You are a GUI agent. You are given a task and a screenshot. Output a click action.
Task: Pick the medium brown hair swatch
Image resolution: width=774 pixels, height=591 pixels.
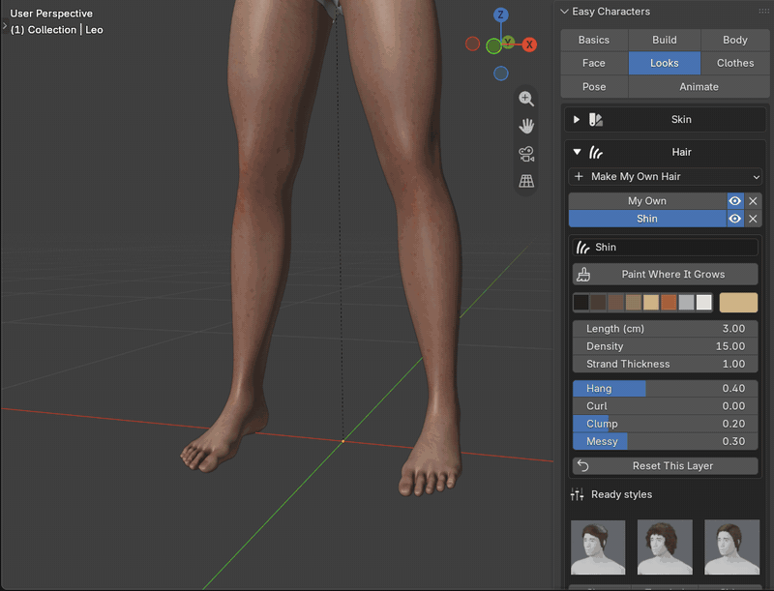pos(615,303)
